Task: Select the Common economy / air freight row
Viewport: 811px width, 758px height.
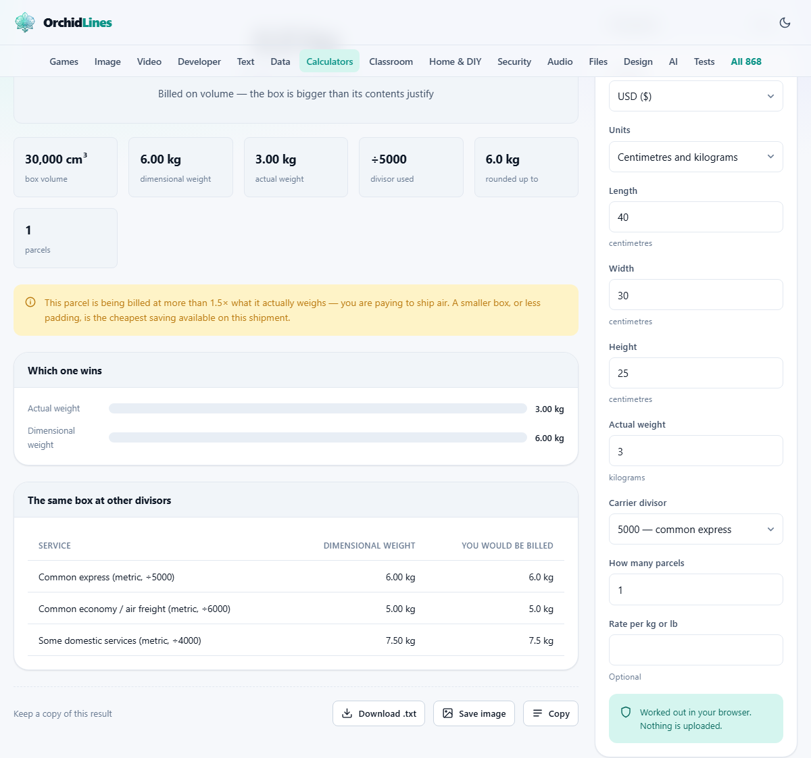Action: click(296, 609)
